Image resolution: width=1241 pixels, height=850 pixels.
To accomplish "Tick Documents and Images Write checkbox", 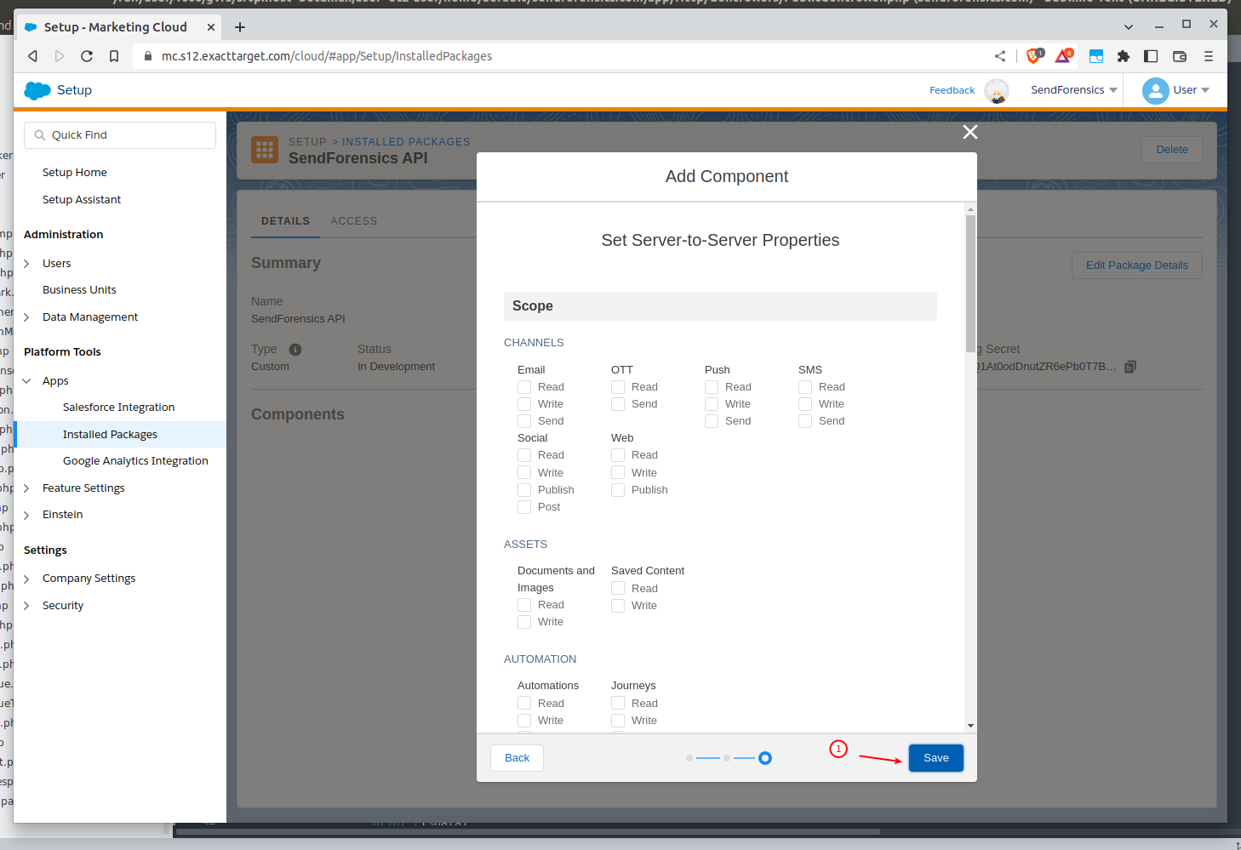I will [524, 622].
